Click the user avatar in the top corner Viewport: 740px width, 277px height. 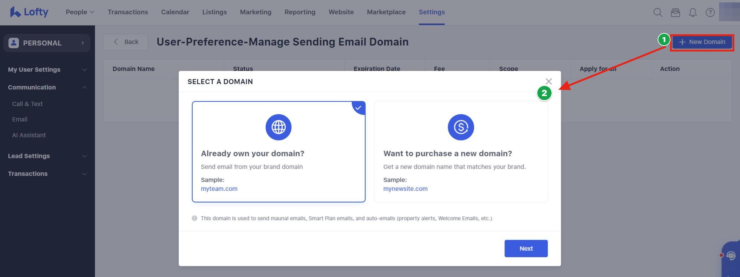pyautogui.click(x=729, y=12)
